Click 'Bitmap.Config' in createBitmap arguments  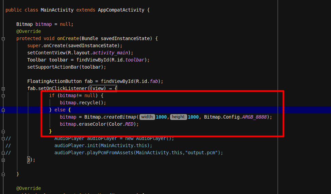(222, 117)
